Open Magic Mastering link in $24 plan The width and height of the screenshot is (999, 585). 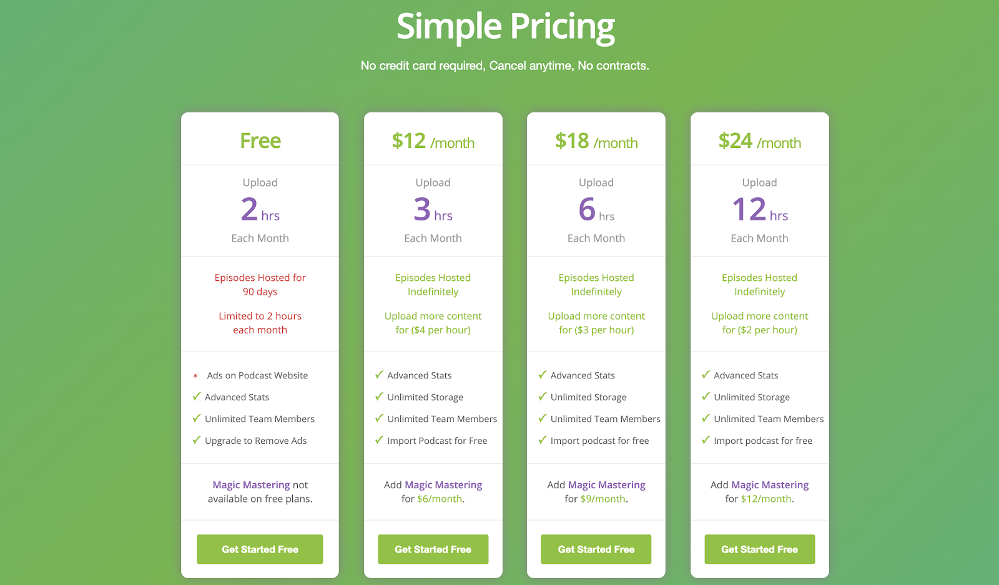coord(770,485)
